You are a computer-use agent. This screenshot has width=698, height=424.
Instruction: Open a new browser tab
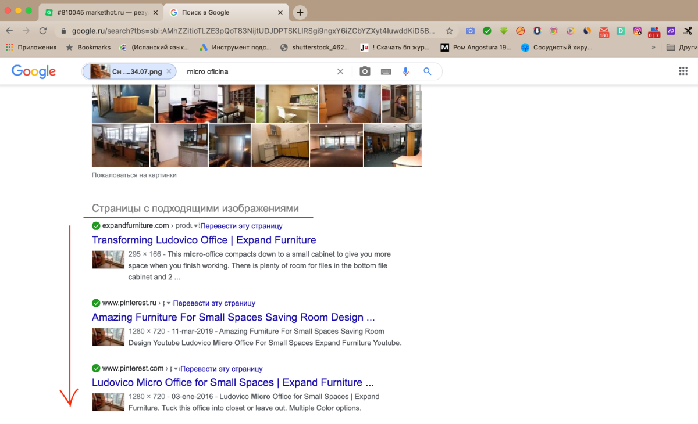coord(300,12)
